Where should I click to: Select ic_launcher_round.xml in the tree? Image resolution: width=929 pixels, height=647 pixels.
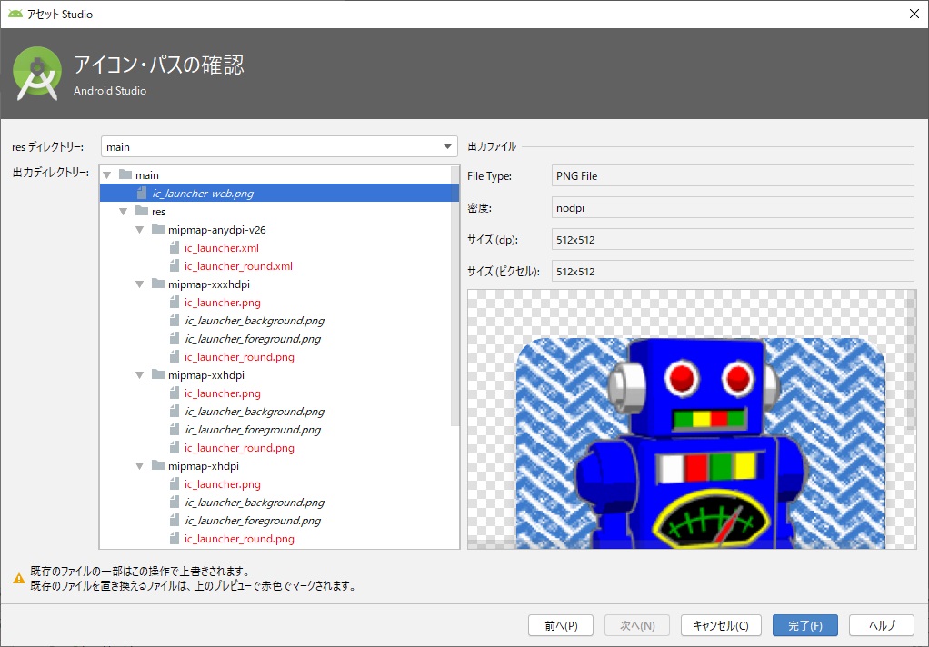236,265
